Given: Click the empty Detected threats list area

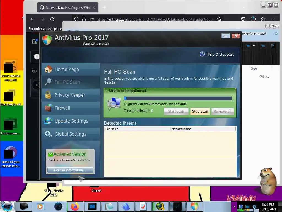Looking at the screenshot, I should pyautogui.click(x=170, y=154).
